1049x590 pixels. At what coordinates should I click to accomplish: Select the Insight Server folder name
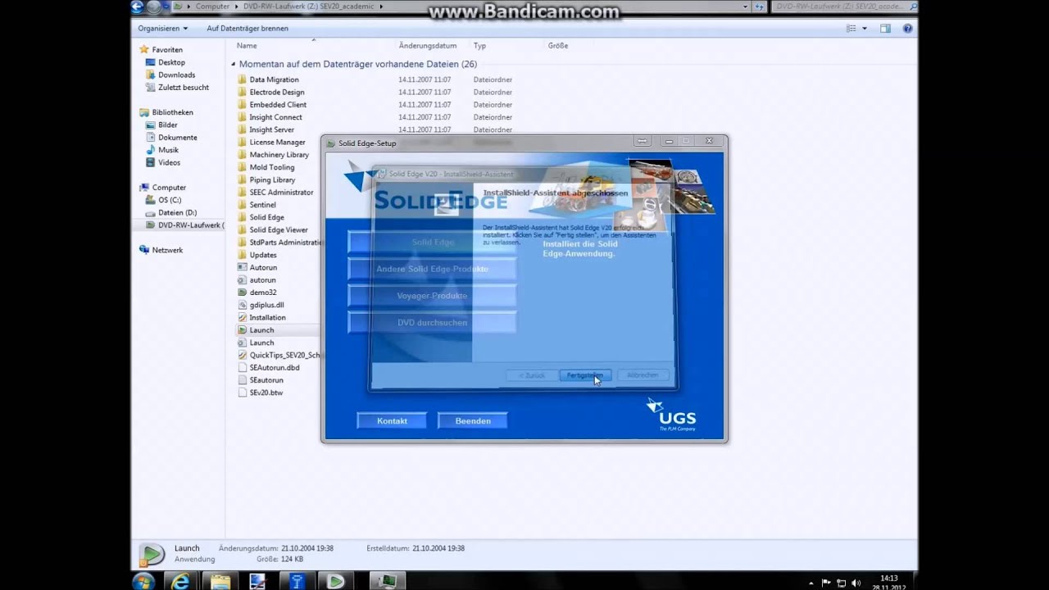pyautogui.click(x=272, y=129)
